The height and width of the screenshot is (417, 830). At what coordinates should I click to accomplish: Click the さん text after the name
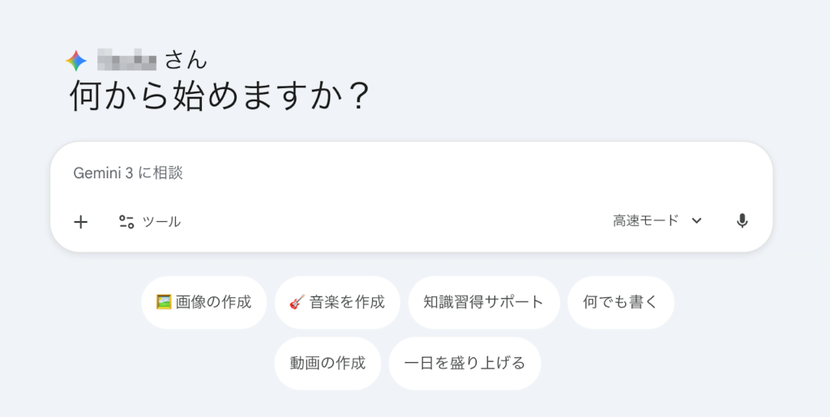point(186,59)
